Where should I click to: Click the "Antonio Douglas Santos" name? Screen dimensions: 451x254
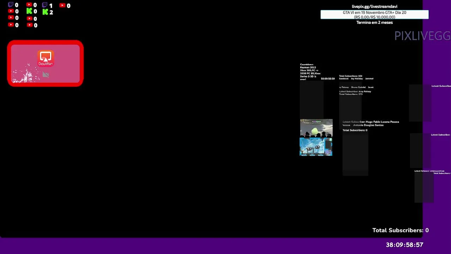[x=368, y=125]
